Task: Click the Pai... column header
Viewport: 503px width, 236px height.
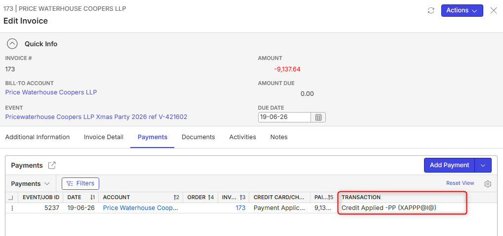Action: pos(324,197)
